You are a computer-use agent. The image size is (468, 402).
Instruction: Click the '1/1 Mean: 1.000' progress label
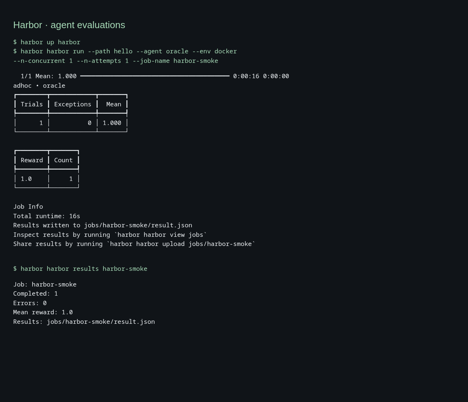pos(49,76)
